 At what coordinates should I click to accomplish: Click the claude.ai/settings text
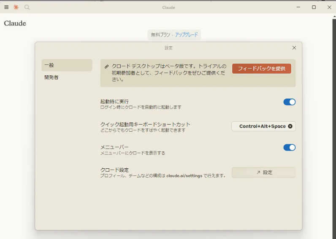(x=184, y=176)
